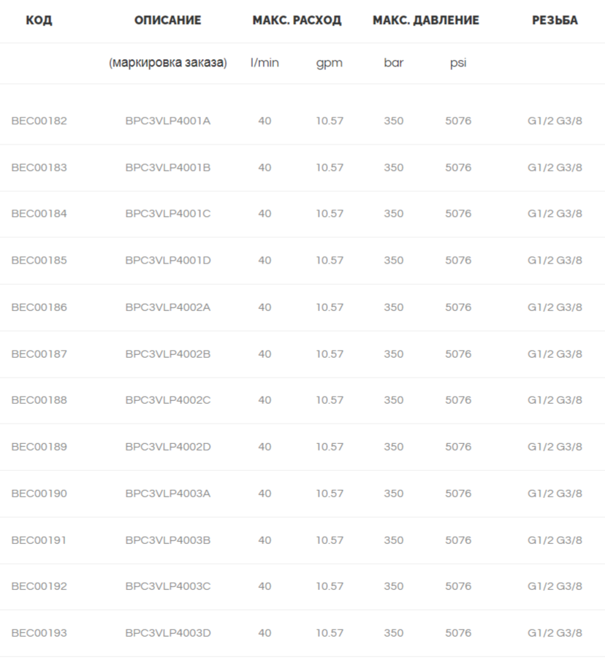
Task: Select product code BEC00185
Action: point(39,261)
